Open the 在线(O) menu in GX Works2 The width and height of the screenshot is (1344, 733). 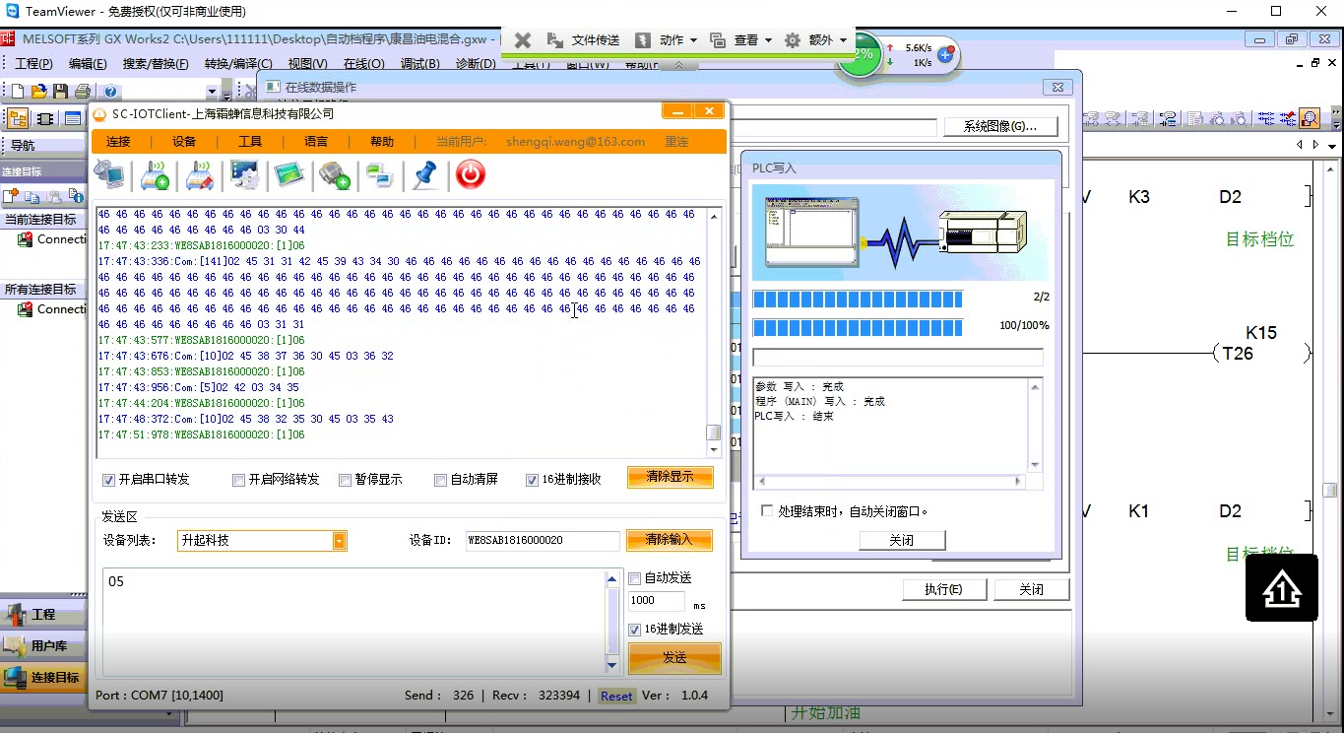(x=363, y=64)
